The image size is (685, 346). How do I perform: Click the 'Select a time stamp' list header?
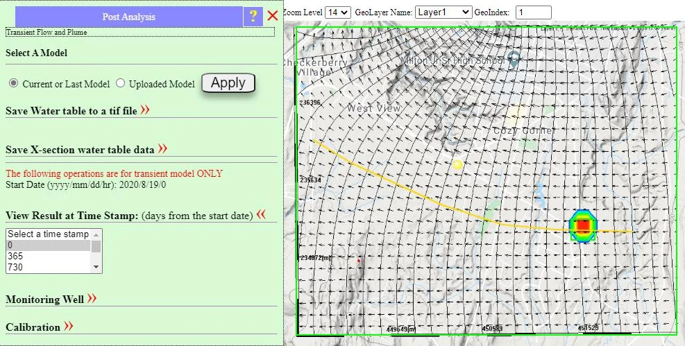click(48, 234)
